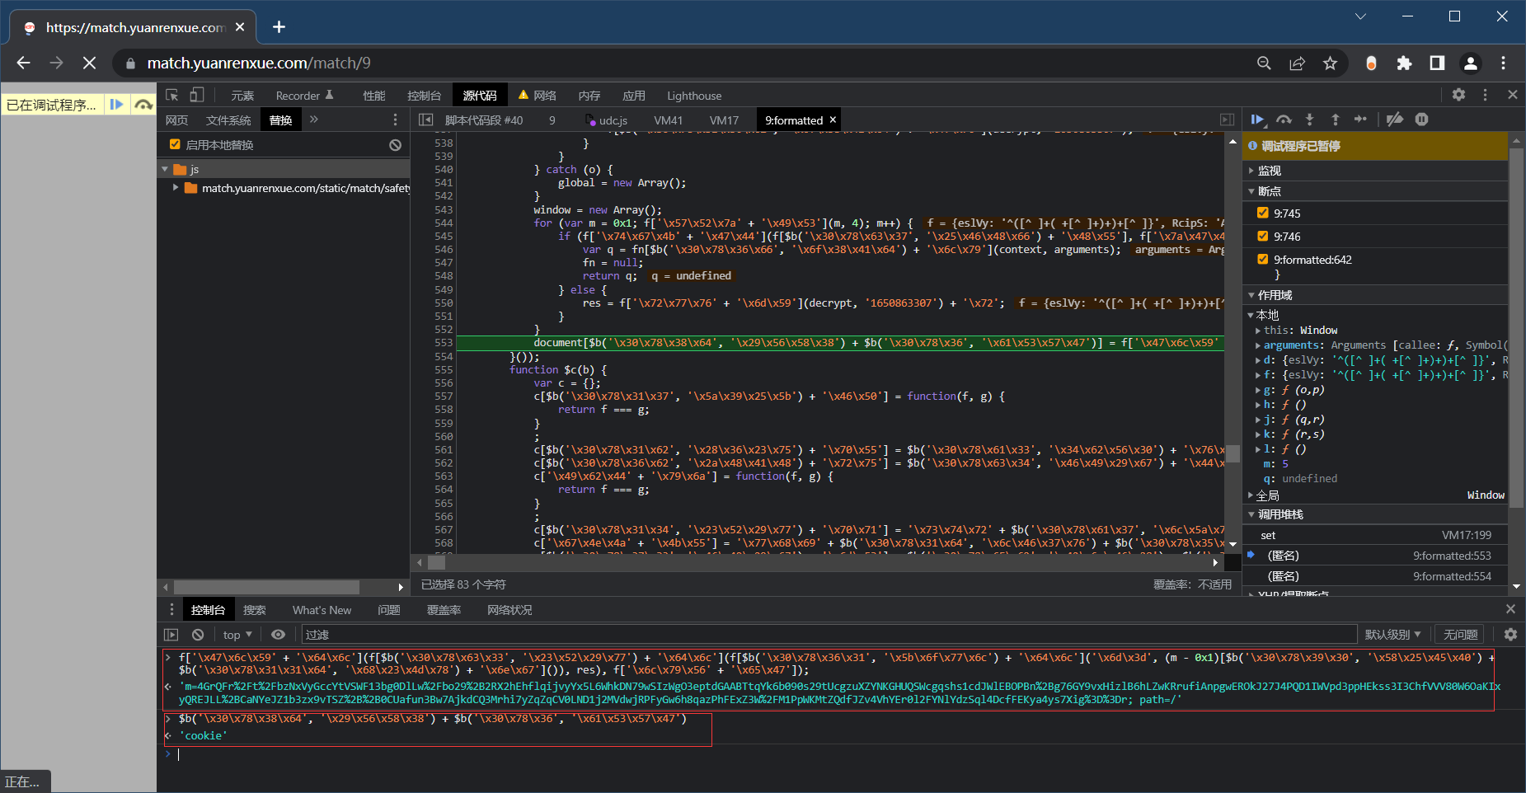Open console settings gear
The image size is (1526, 793).
click(1510, 635)
